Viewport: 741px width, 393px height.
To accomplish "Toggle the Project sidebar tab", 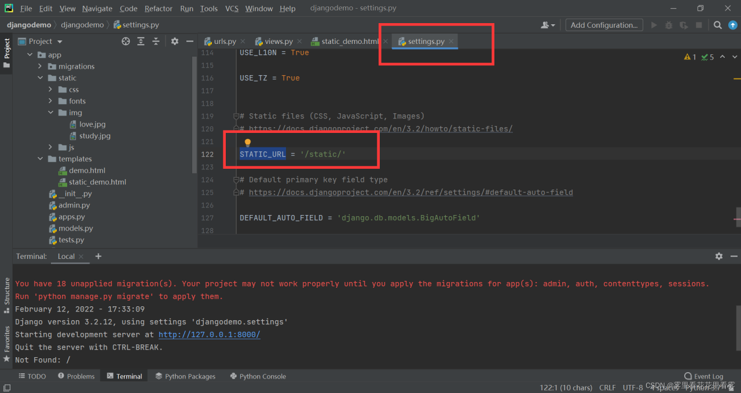I will 7,53.
